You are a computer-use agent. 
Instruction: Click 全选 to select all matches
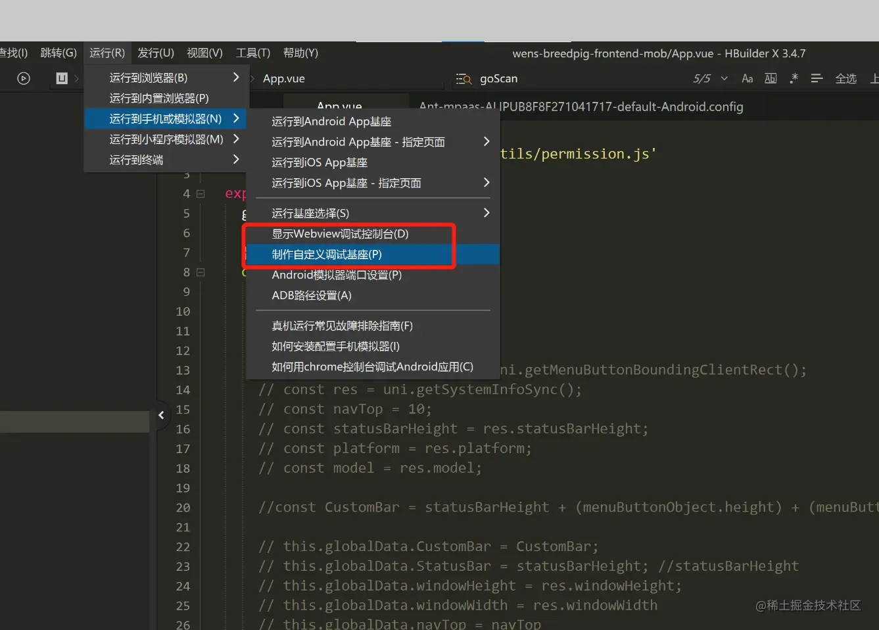(x=846, y=78)
